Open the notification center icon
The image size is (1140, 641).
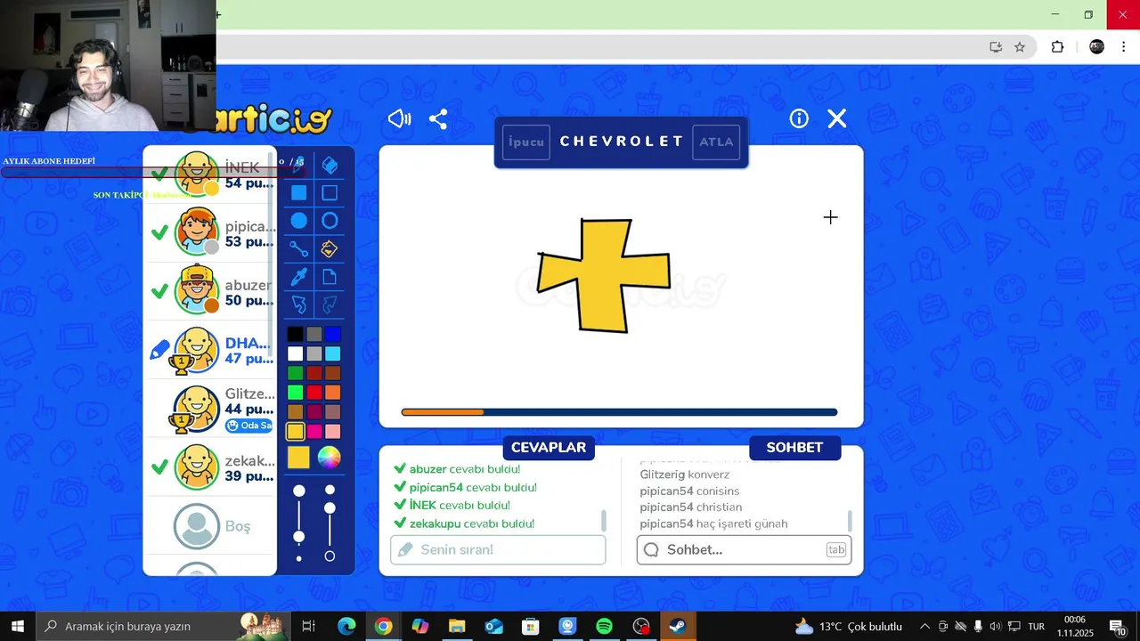(1117, 626)
